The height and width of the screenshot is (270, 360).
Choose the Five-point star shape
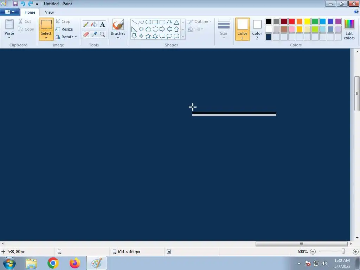[x=148, y=36]
